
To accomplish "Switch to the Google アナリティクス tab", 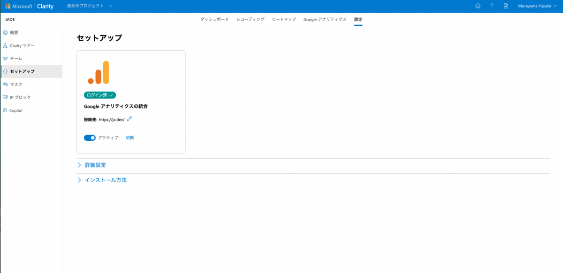I will point(325,19).
